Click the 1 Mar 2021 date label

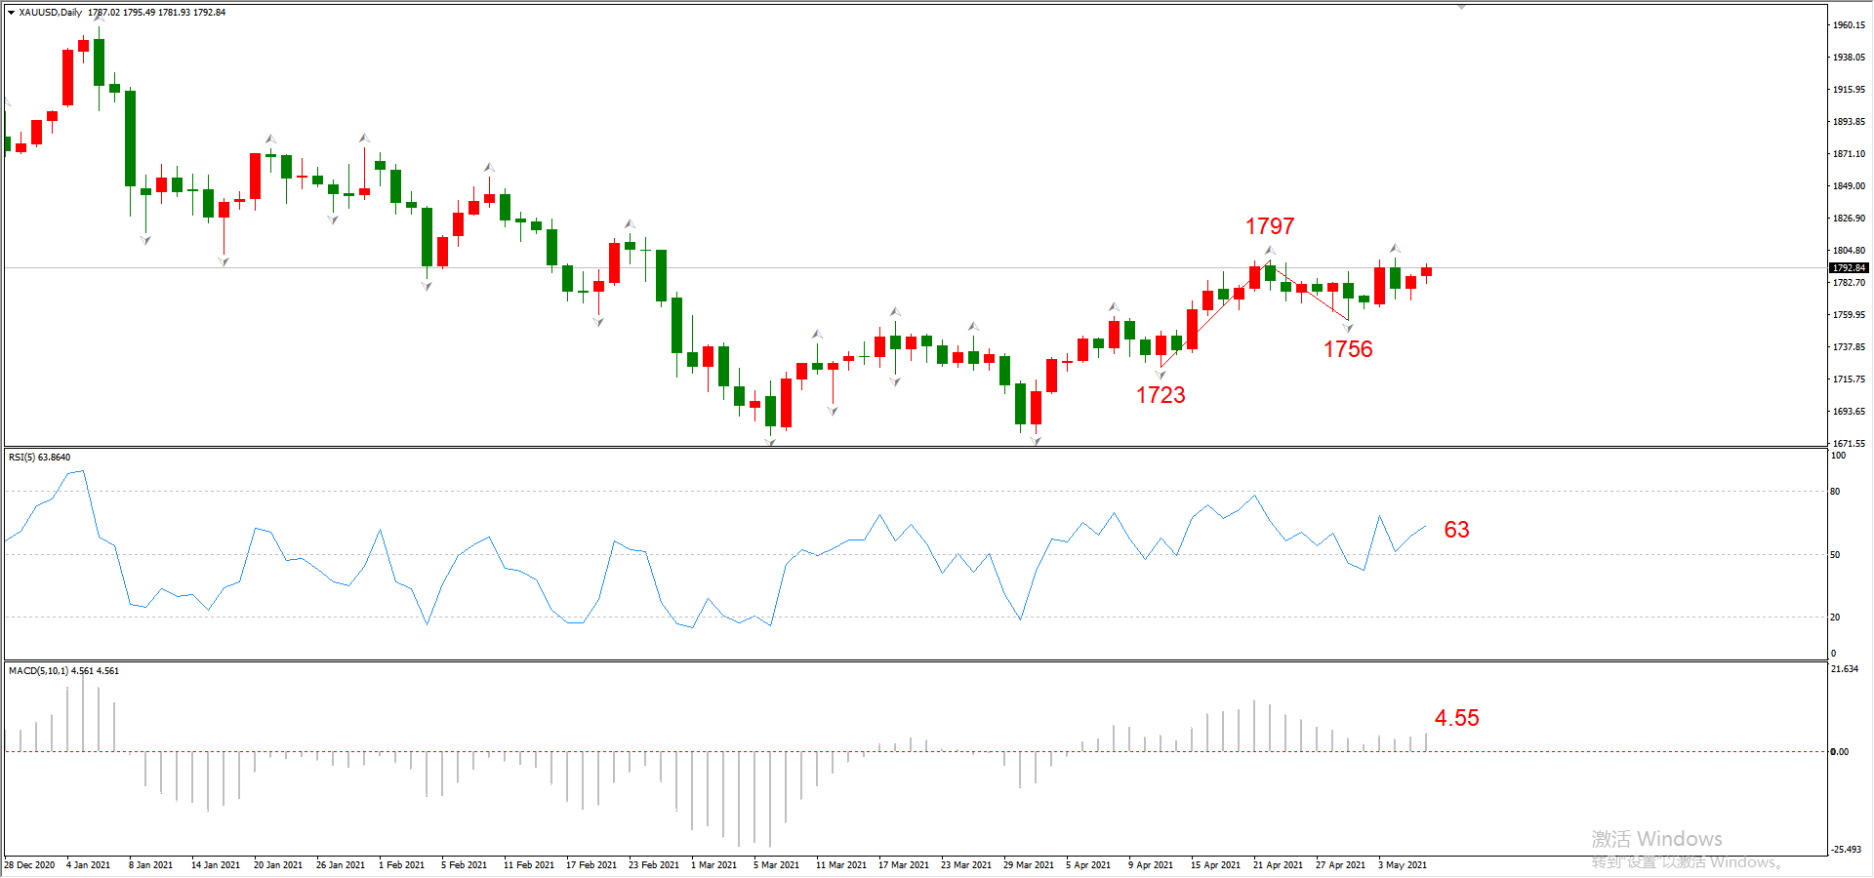point(713,865)
